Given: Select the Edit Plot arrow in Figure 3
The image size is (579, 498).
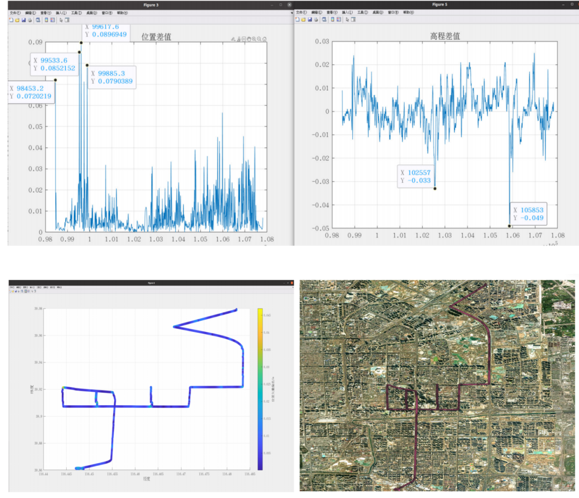Looking at the screenshot, I should click(x=61, y=20).
